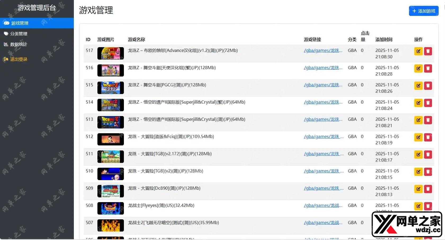Remove game 511 via the trash icon
Screen dimensions: 445x240
428,155
